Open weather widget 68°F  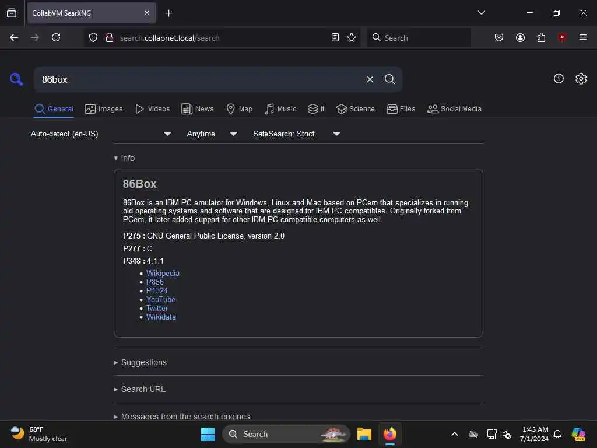[39, 434]
